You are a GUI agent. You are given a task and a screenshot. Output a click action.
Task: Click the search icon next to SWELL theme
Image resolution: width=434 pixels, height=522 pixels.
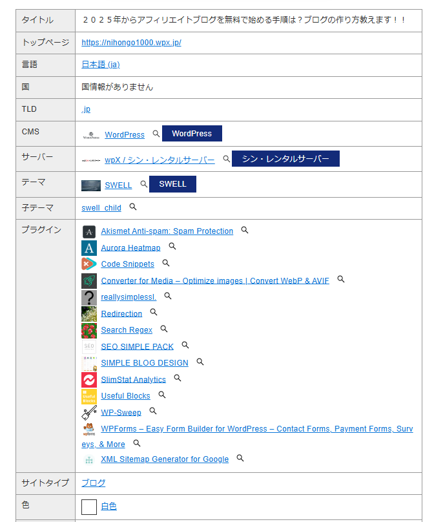pyautogui.click(x=144, y=184)
